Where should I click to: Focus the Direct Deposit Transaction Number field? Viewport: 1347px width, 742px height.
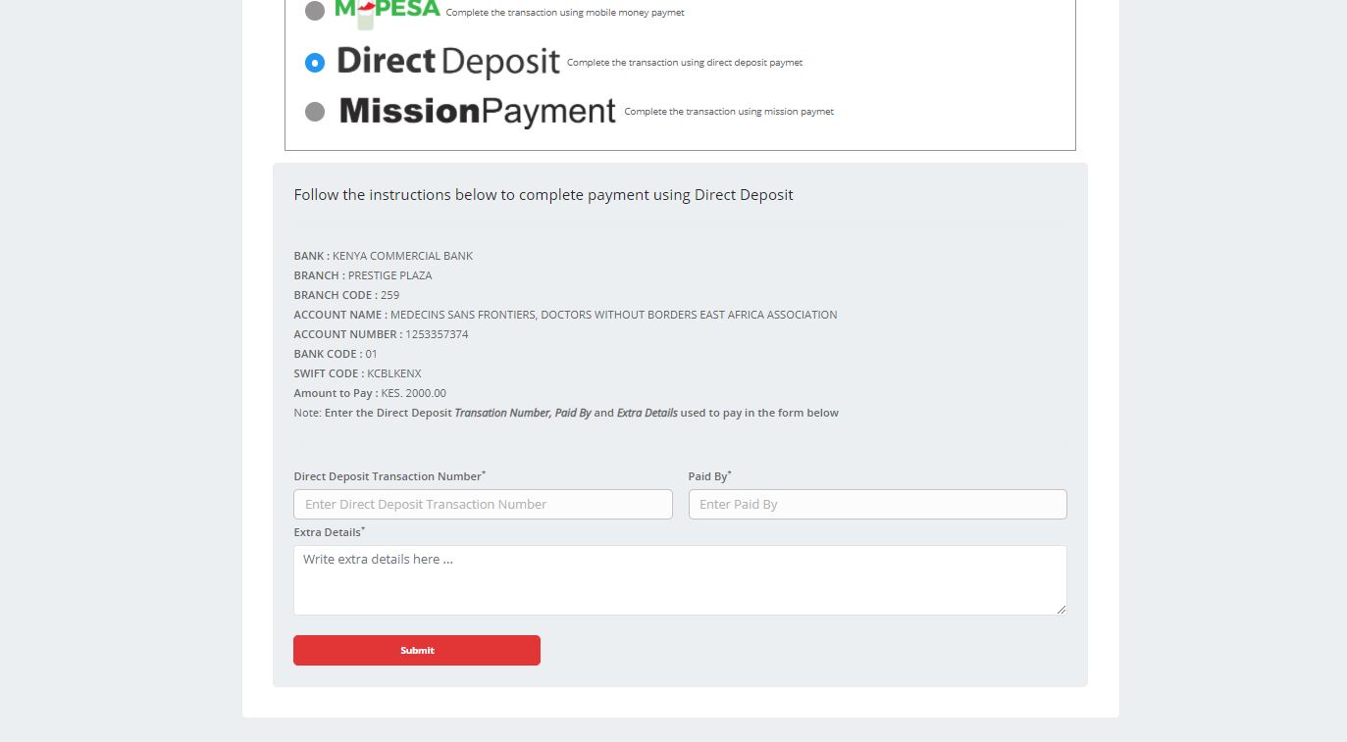click(483, 504)
